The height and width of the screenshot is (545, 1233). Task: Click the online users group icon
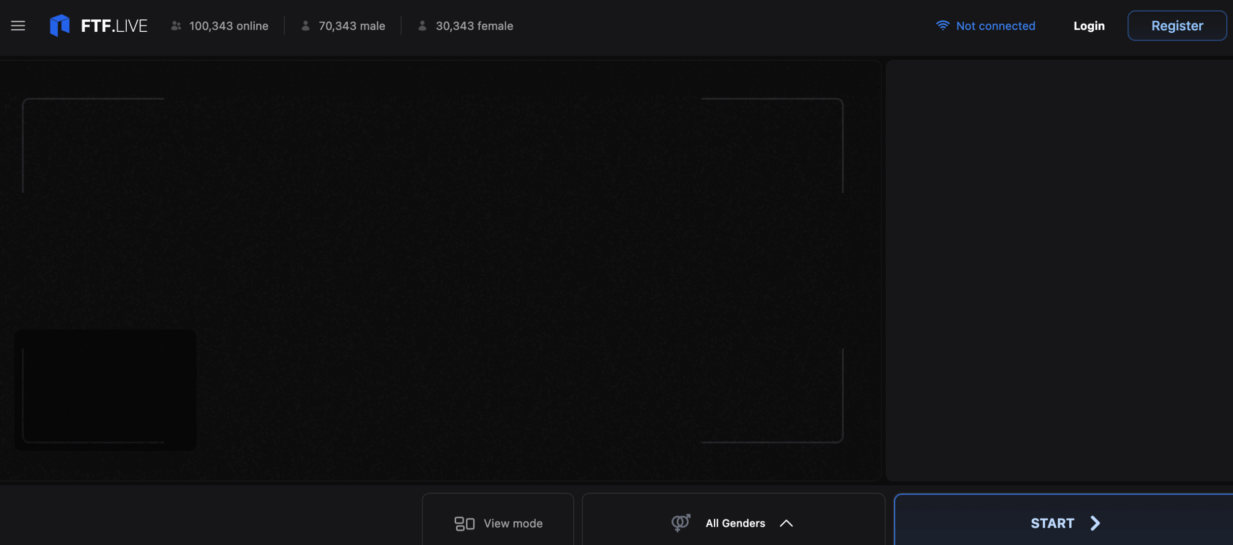(176, 26)
